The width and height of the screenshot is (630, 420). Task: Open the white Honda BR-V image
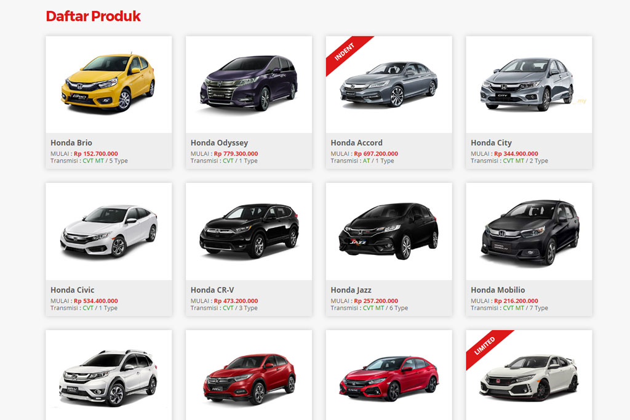tap(108, 378)
